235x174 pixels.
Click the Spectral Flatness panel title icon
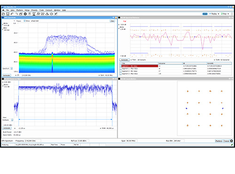click(x=119, y=18)
